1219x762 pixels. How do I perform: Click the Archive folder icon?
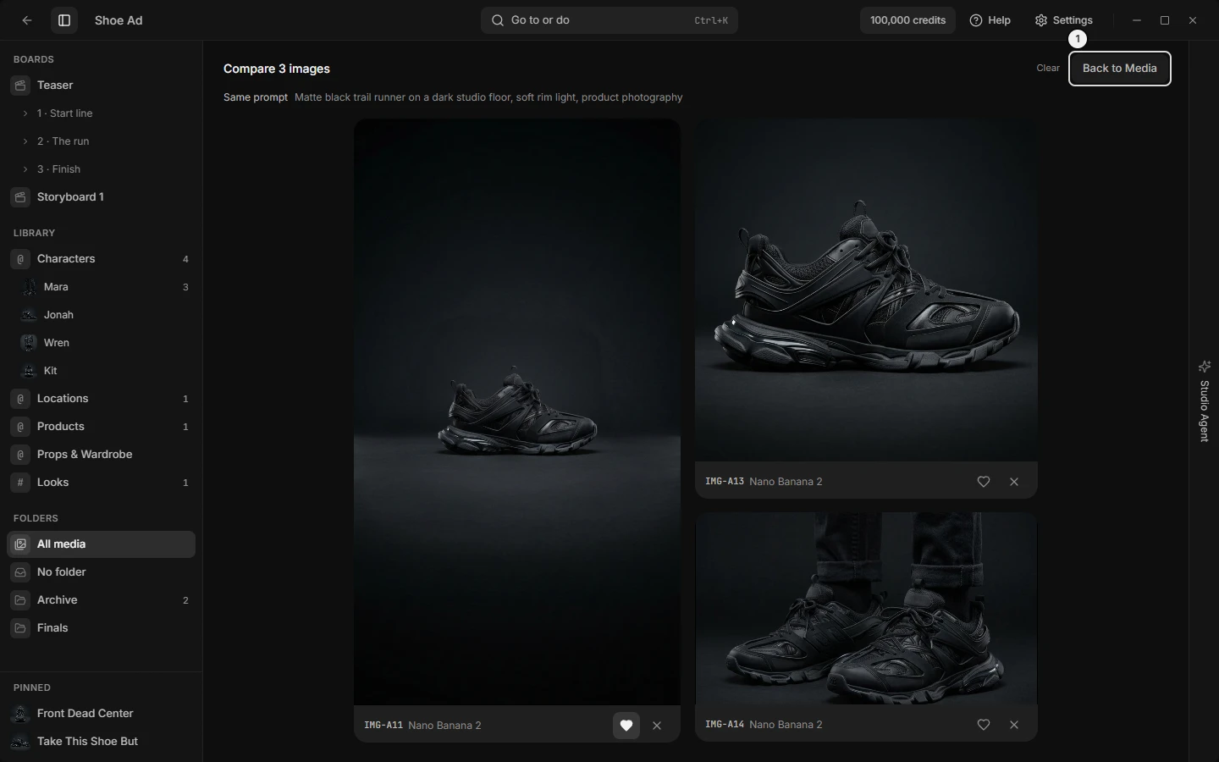click(20, 600)
